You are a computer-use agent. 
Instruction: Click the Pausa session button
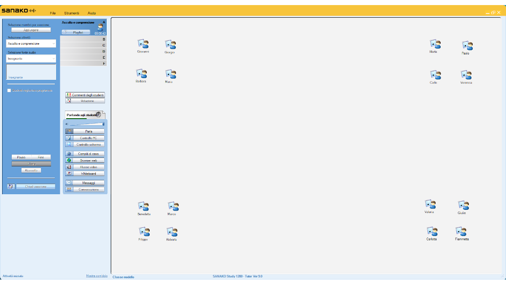22,157
